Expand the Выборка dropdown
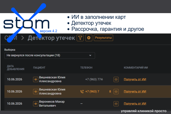171x114 pixels. (x=50, y=55)
